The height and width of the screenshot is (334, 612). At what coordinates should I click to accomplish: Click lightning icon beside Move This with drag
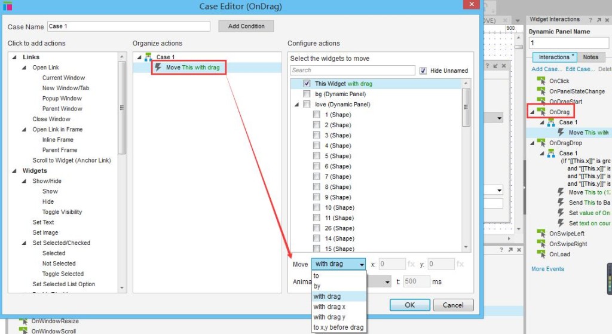[158, 67]
